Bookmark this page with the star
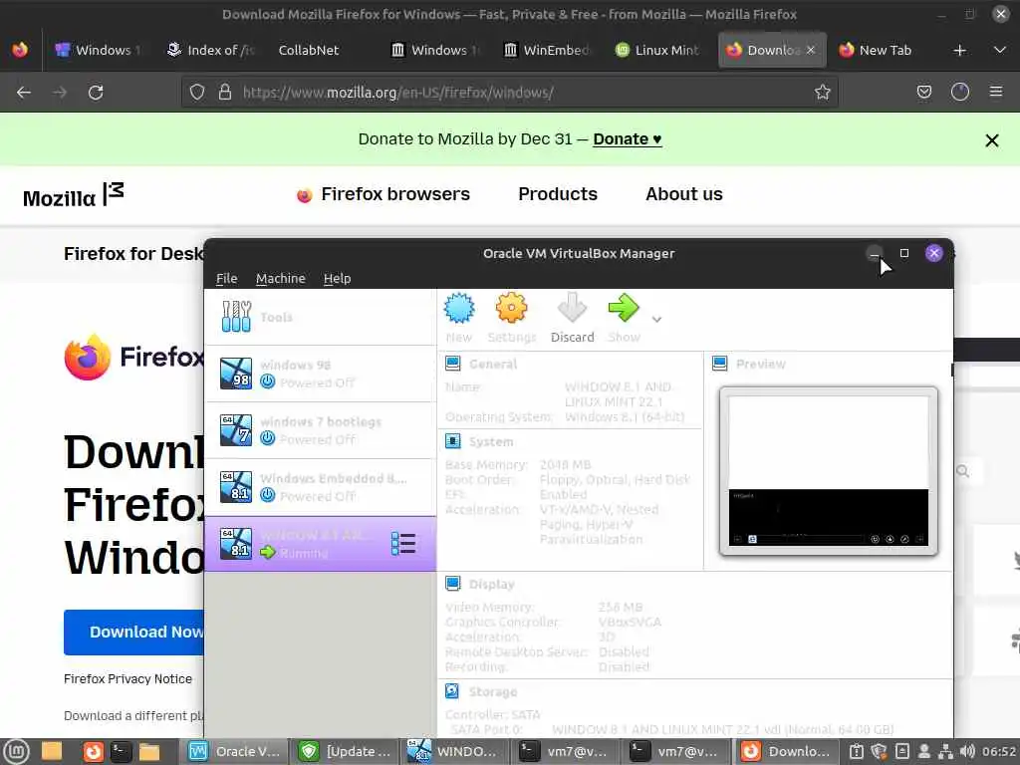 (x=822, y=93)
